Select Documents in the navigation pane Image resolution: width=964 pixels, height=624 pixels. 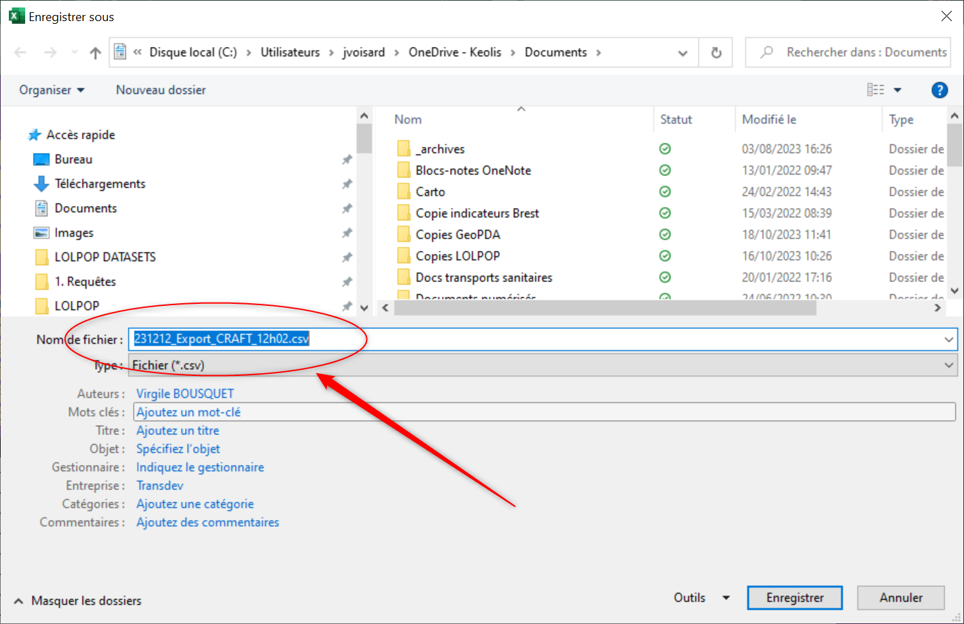click(x=86, y=208)
